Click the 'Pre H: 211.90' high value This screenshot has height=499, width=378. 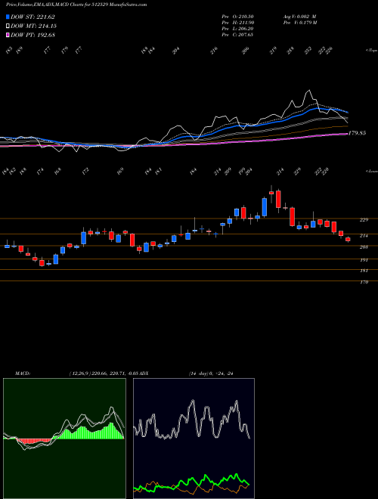click(237, 22)
